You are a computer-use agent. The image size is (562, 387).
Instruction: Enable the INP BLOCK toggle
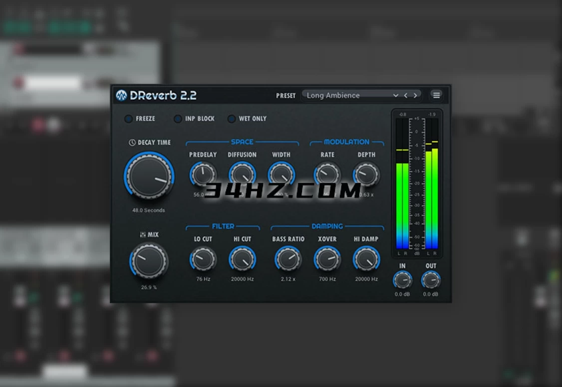(178, 119)
